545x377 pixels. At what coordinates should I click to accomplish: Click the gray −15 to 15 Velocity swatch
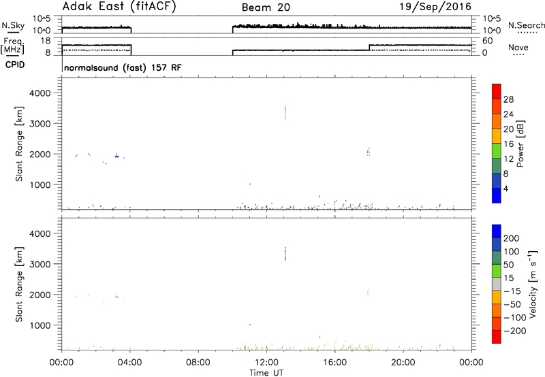[497, 284]
